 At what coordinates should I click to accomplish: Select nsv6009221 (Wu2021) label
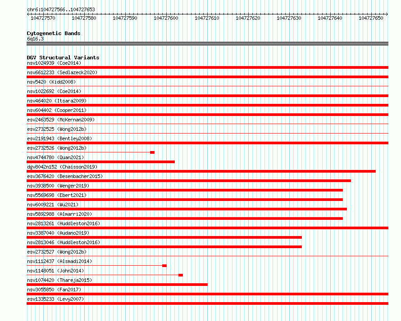(53, 205)
